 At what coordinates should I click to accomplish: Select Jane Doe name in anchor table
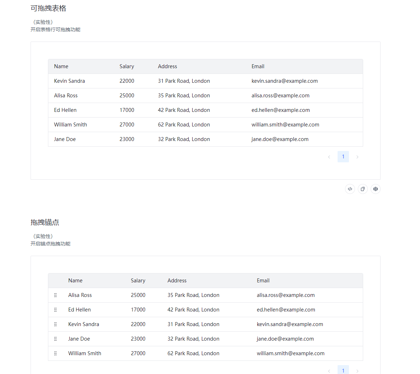click(79, 339)
